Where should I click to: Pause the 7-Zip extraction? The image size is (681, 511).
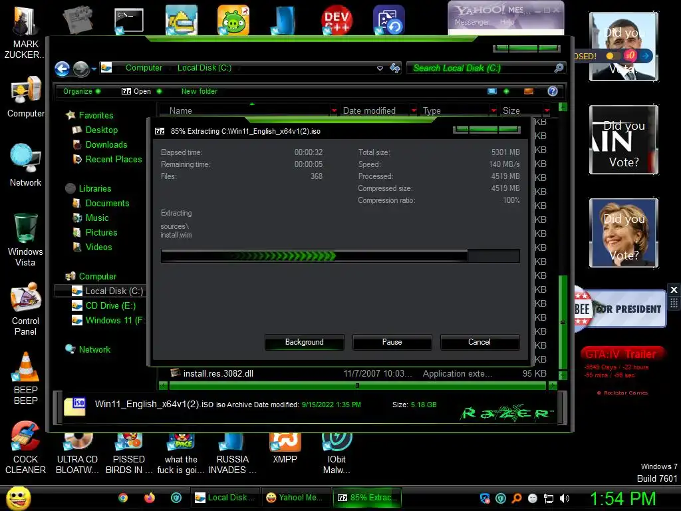[392, 342]
